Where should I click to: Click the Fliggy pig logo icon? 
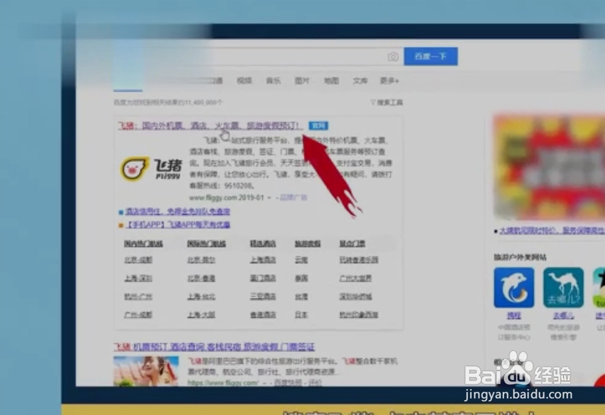click(134, 167)
